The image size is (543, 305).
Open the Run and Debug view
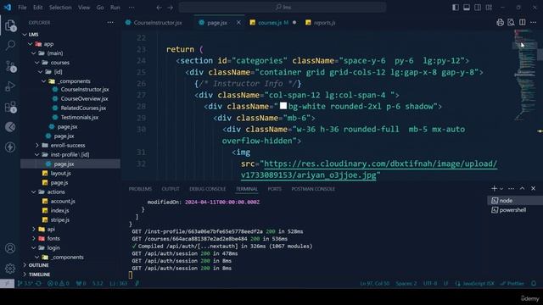[x=10, y=86]
